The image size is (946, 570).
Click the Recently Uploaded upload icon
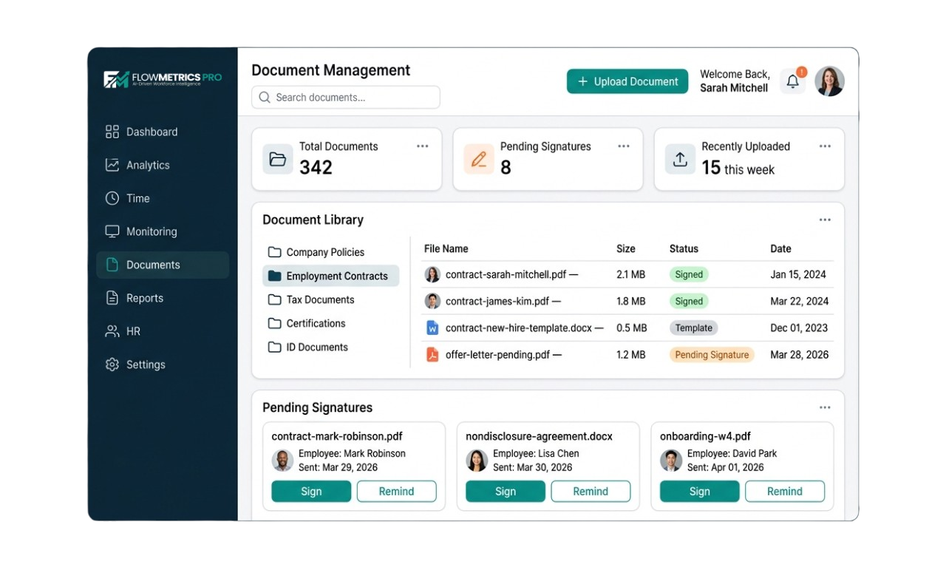pyautogui.click(x=680, y=159)
